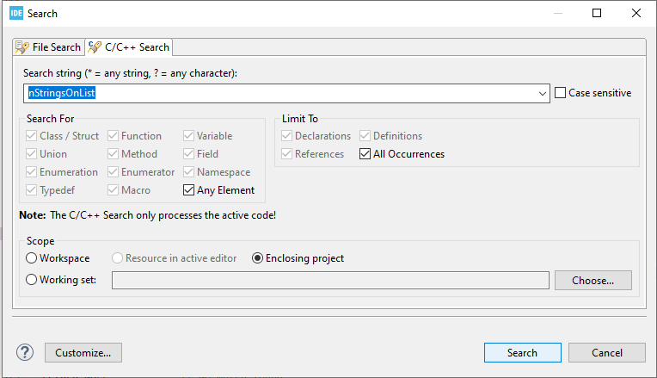This screenshot has width=657, height=378.
Task: Select Resource in active editor scope
Action: coord(117,258)
